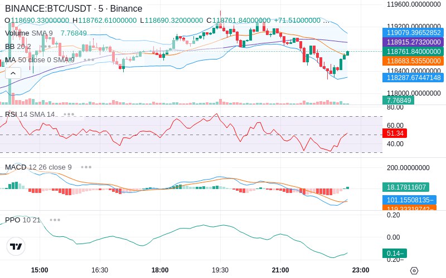Click the RSI 60.00 scale label
446x278 pixels.
point(395,126)
